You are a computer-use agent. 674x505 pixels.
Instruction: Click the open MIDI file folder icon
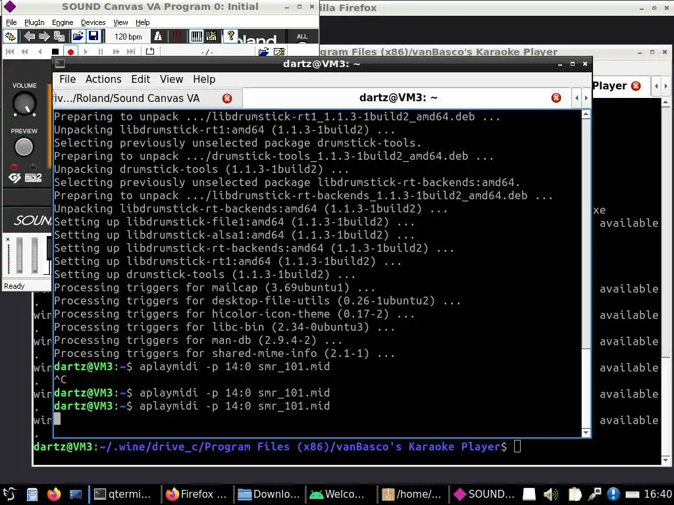click(x=263, y=52)
